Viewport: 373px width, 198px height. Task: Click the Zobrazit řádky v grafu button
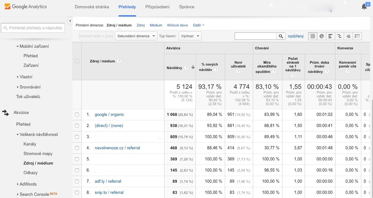click(x=96, y=36)
